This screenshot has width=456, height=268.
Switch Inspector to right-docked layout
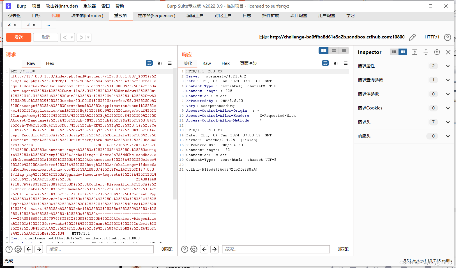[x=403, y=52]
